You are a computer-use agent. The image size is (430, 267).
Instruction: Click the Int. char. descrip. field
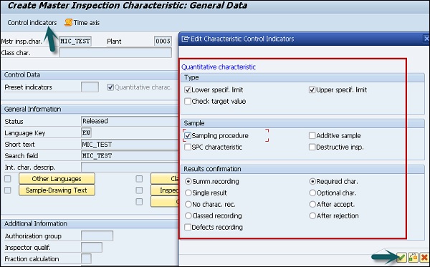click(x=130, y=167)
